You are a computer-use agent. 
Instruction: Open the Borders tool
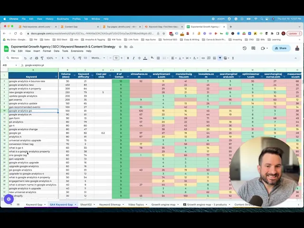[158, 58]
